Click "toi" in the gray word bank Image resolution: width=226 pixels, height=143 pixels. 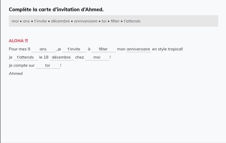(104, 21)
